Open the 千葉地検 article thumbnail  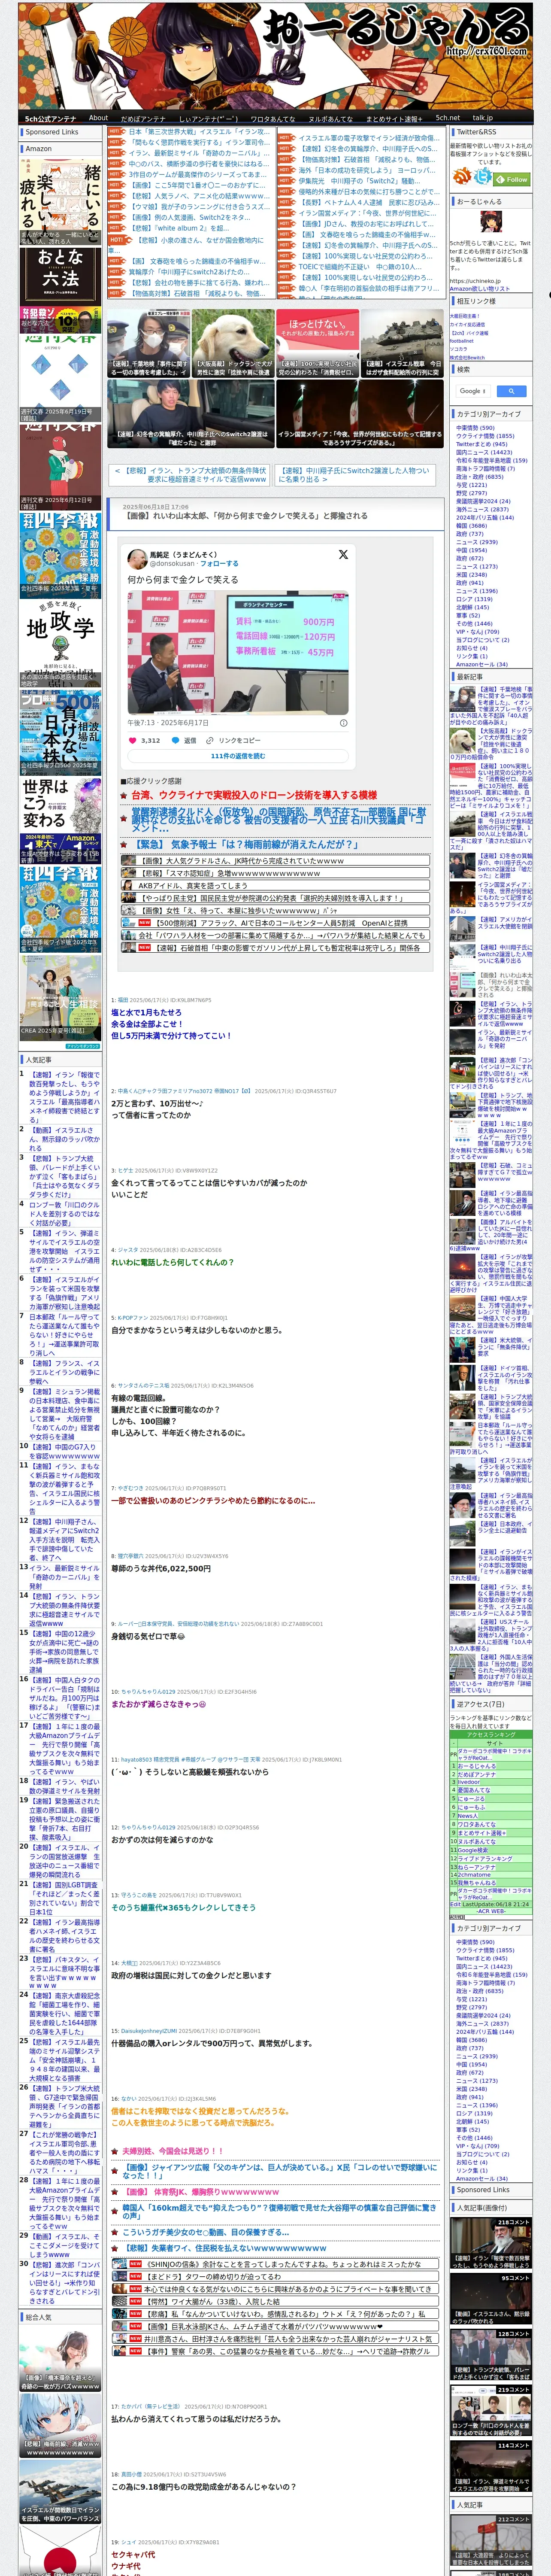pyautogui.click(x=149, y=343)
